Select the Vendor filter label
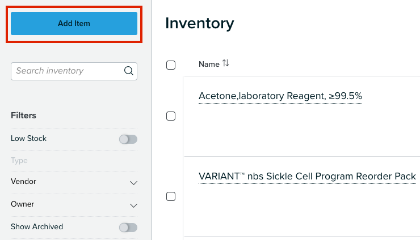420x240 pixels. (23, 182)
